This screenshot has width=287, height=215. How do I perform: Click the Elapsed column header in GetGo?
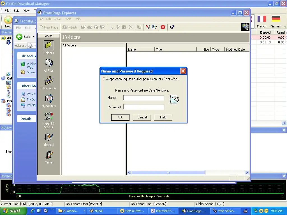tap(265, 32)
